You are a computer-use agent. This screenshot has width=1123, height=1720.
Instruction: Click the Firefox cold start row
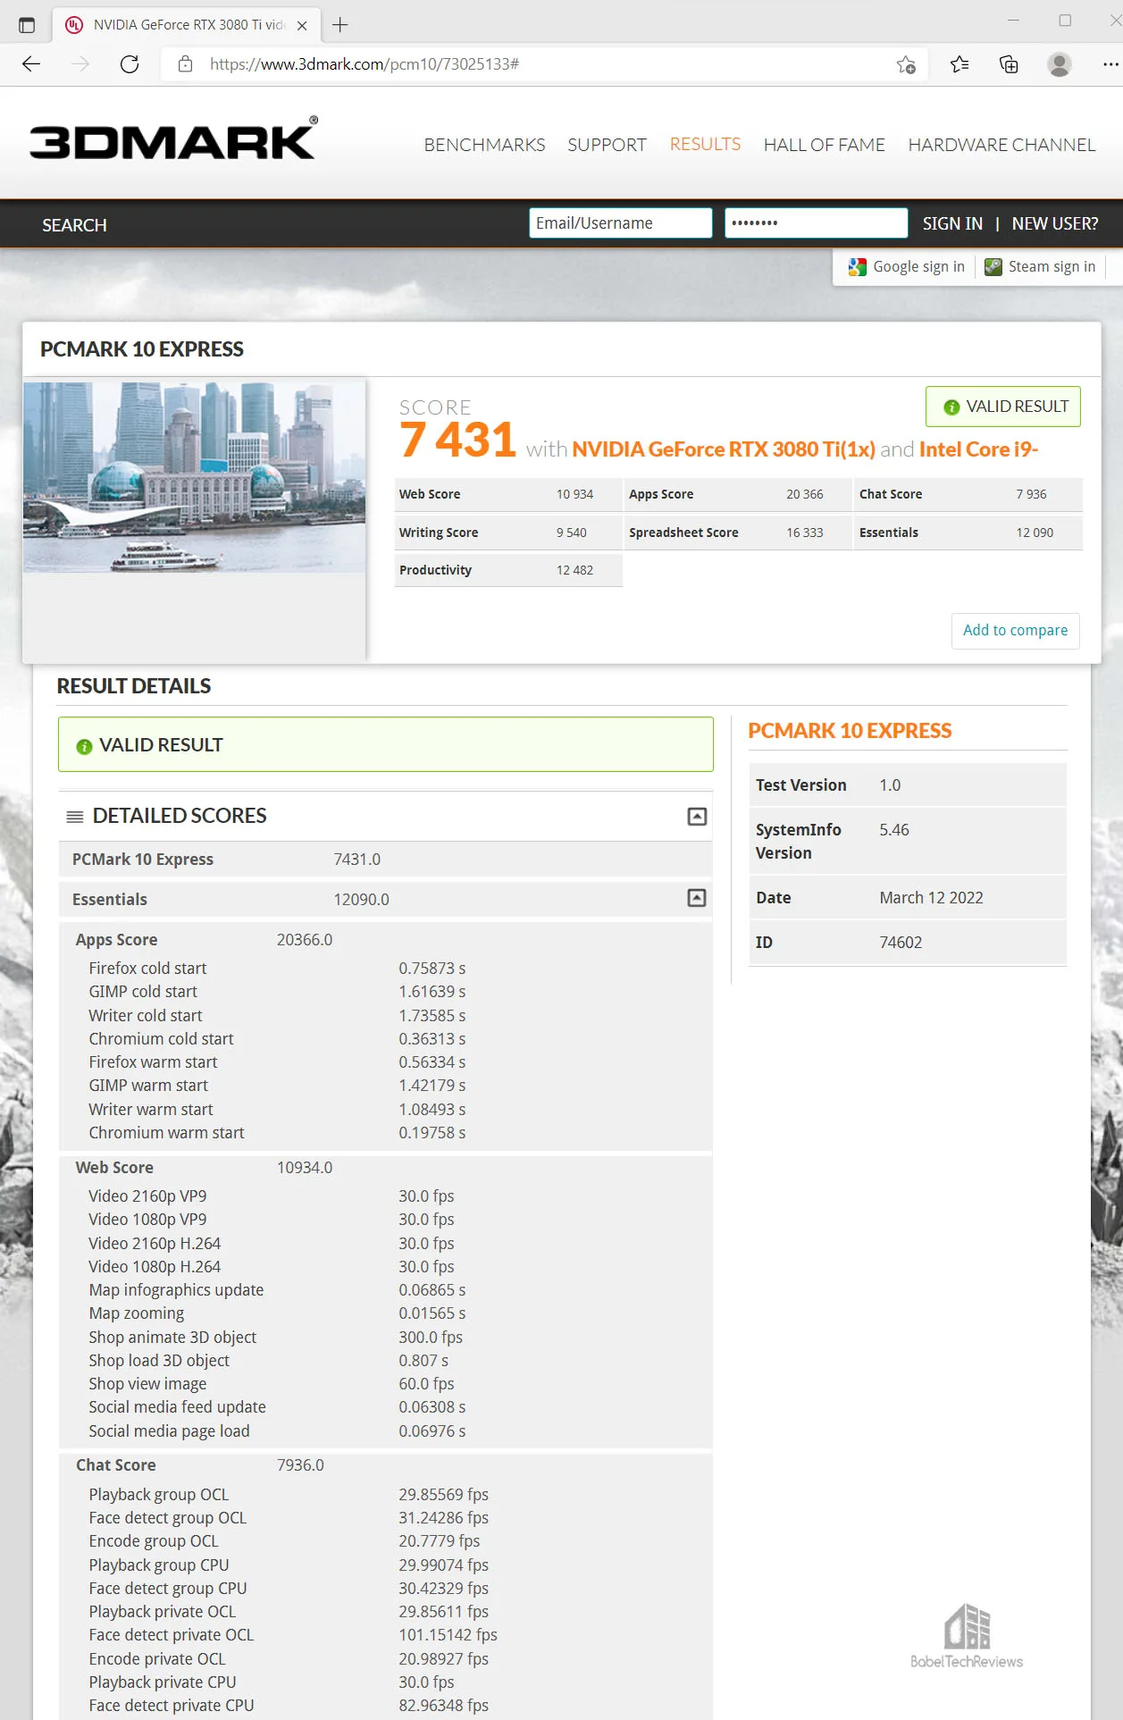(x=385, y=968)
